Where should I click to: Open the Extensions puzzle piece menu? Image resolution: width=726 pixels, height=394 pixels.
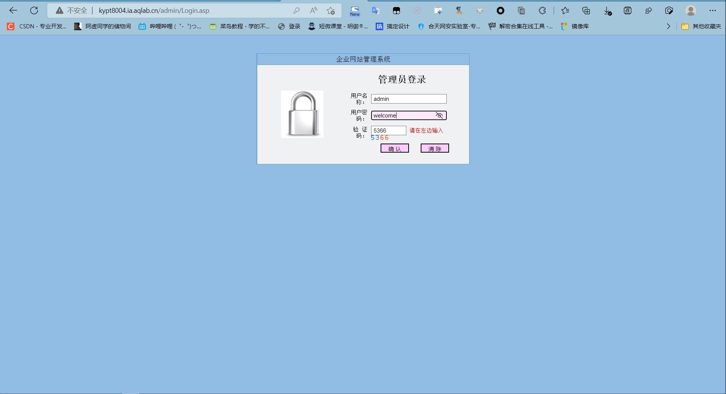pos(542,11)
